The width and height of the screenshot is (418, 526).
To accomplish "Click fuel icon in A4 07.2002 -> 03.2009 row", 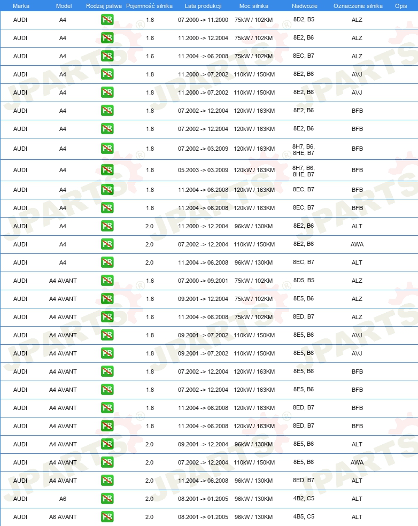I will coord(107,148).
